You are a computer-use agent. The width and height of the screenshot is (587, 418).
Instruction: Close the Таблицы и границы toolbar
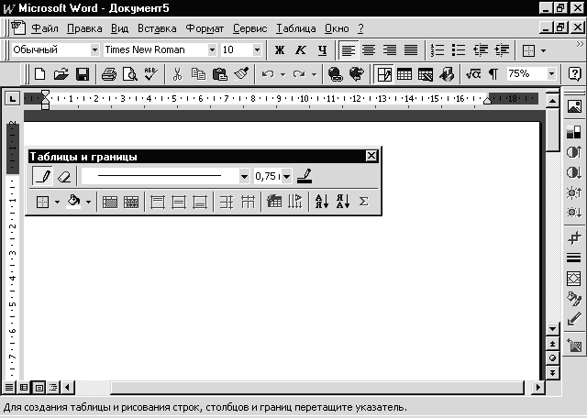(371, 156)
